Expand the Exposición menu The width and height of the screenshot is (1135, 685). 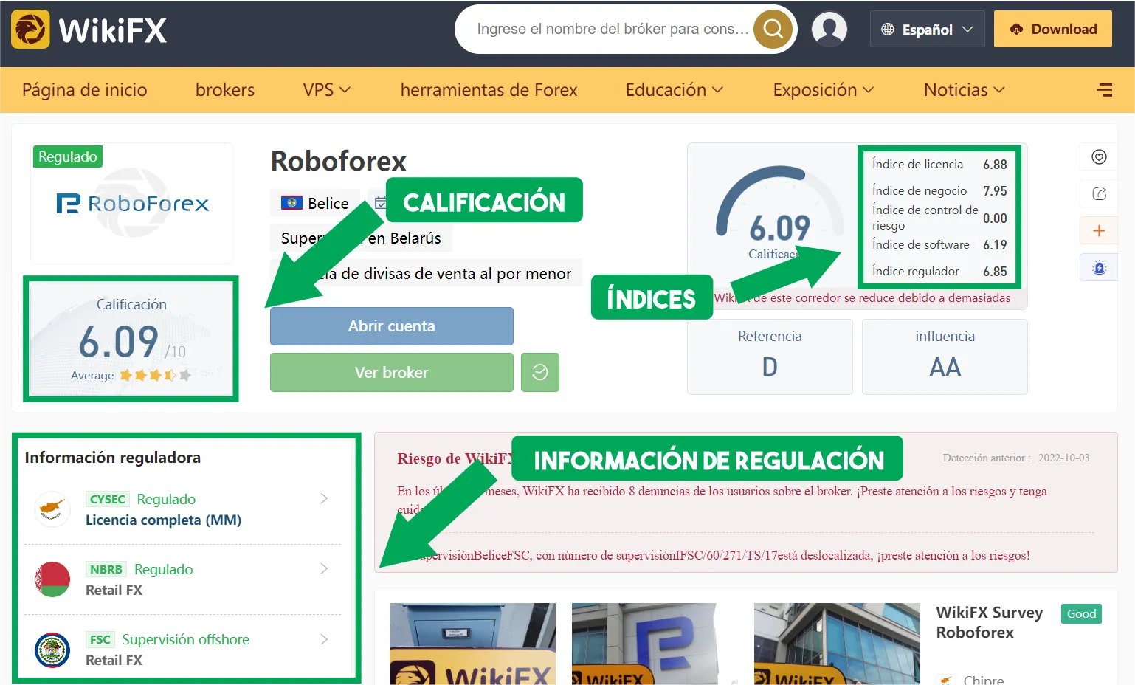824,90
